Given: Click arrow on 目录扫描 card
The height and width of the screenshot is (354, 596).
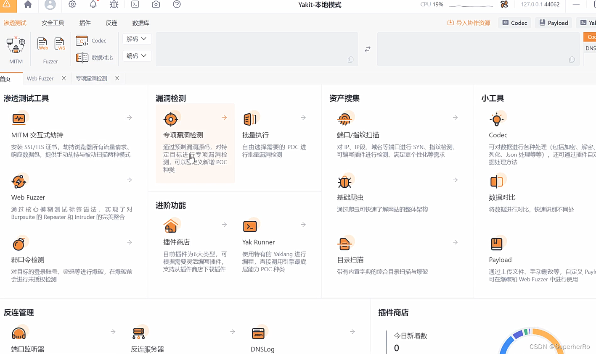Looking at the screenshot, I should coord(456,242).
